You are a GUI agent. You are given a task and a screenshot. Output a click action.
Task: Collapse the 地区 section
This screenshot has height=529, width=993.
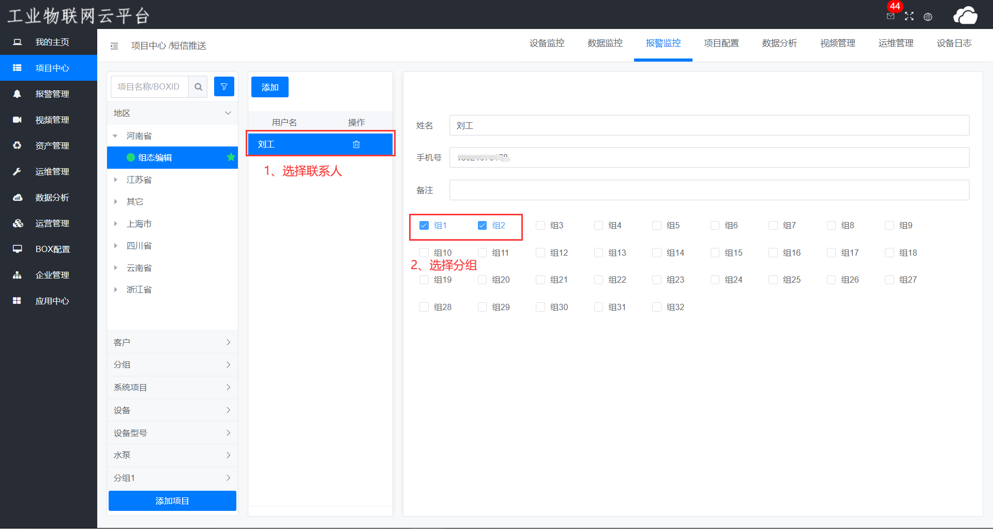(x=228, y=113)
